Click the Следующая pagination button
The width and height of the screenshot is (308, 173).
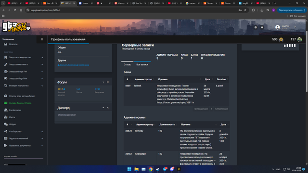(221, 109)
